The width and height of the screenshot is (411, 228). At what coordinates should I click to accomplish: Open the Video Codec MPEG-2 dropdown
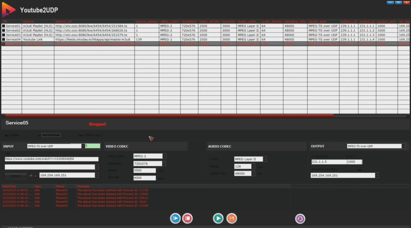pyautogui.click(x=164, y=156)
